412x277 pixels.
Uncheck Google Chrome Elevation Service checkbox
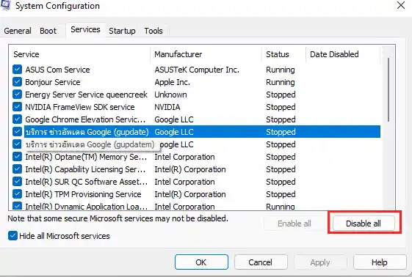click(x=17, y=119)
